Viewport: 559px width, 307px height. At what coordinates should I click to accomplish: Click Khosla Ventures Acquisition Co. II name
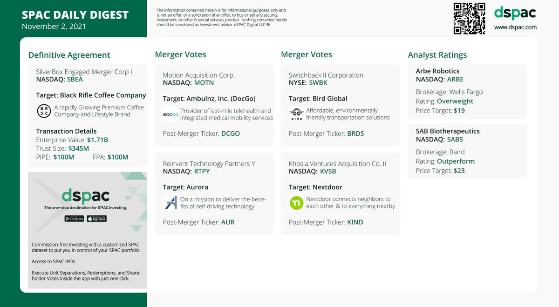[337, 163]
